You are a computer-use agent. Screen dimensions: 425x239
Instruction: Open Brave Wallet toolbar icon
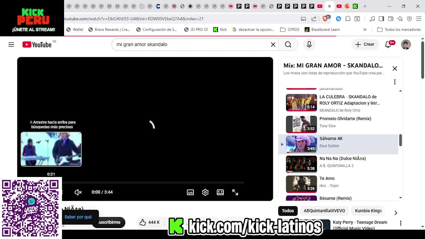coord(391,19)
